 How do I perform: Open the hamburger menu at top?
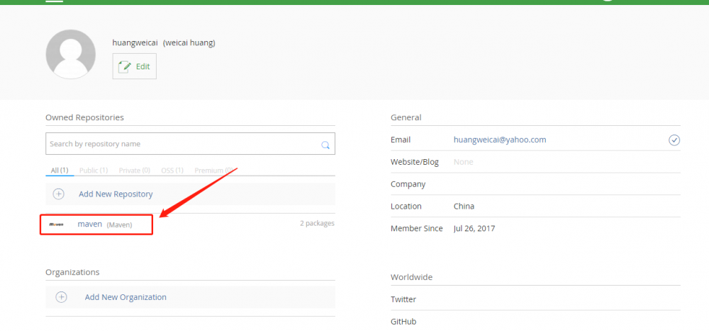click(55, 1)
